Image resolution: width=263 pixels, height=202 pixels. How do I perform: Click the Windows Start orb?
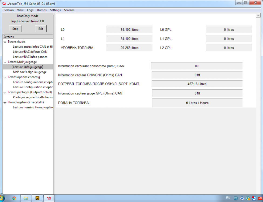point(2,198)
